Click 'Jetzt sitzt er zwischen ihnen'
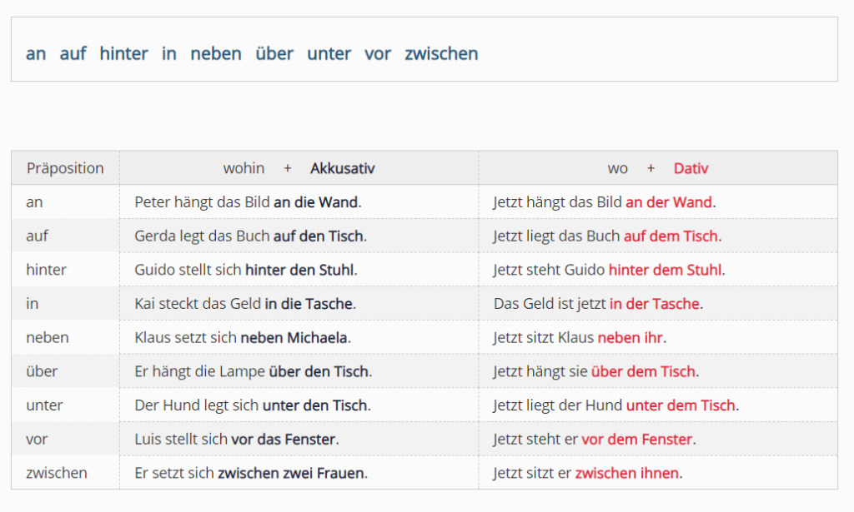Image resolution: width=854 pixels, height=512 pixels. point(588,473)
